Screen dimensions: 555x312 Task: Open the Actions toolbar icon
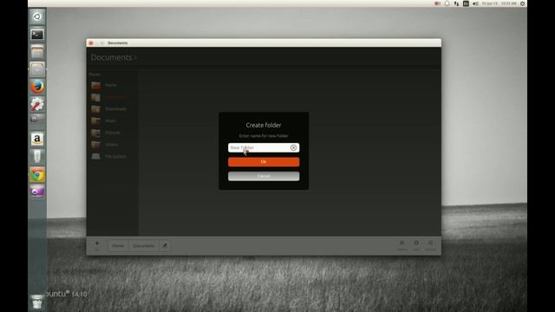[402, 245]
